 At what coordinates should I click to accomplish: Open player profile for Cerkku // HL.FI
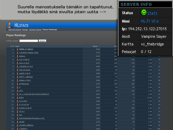coord(25,108)
